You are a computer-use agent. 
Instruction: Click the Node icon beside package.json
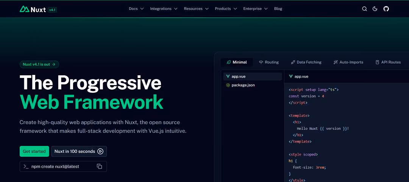pos(228,85)
